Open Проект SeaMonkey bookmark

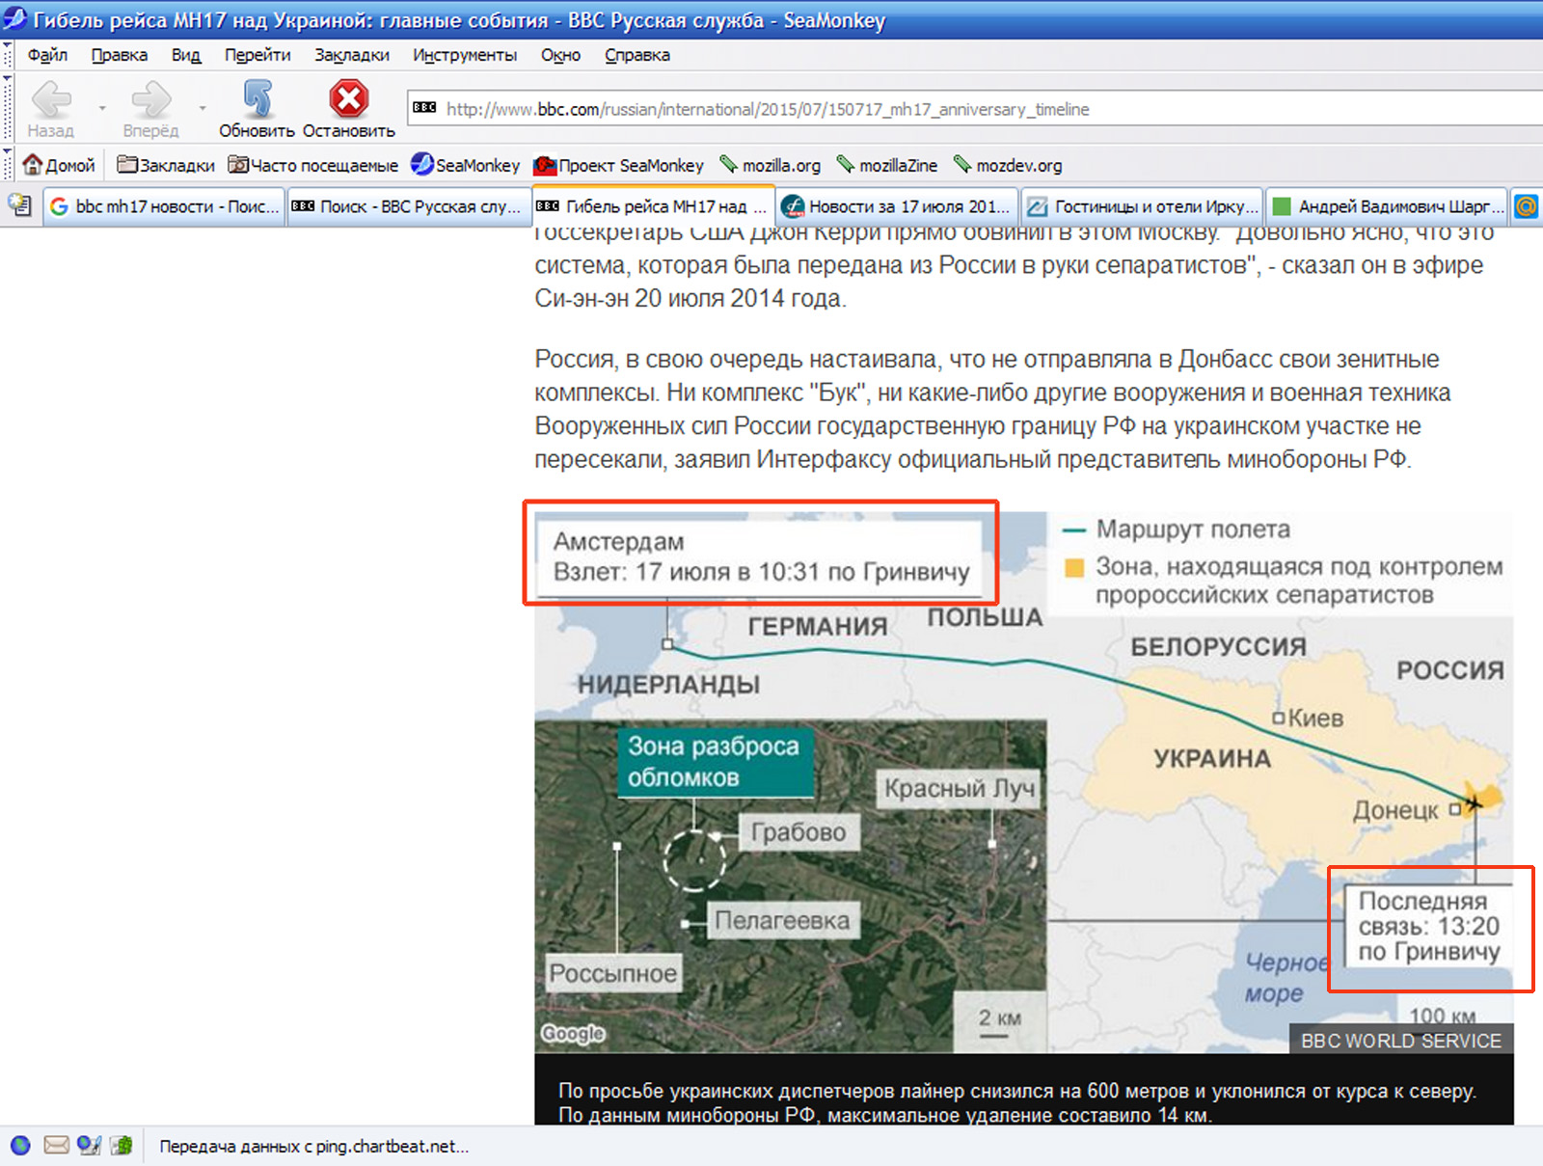tap(619, 165)
